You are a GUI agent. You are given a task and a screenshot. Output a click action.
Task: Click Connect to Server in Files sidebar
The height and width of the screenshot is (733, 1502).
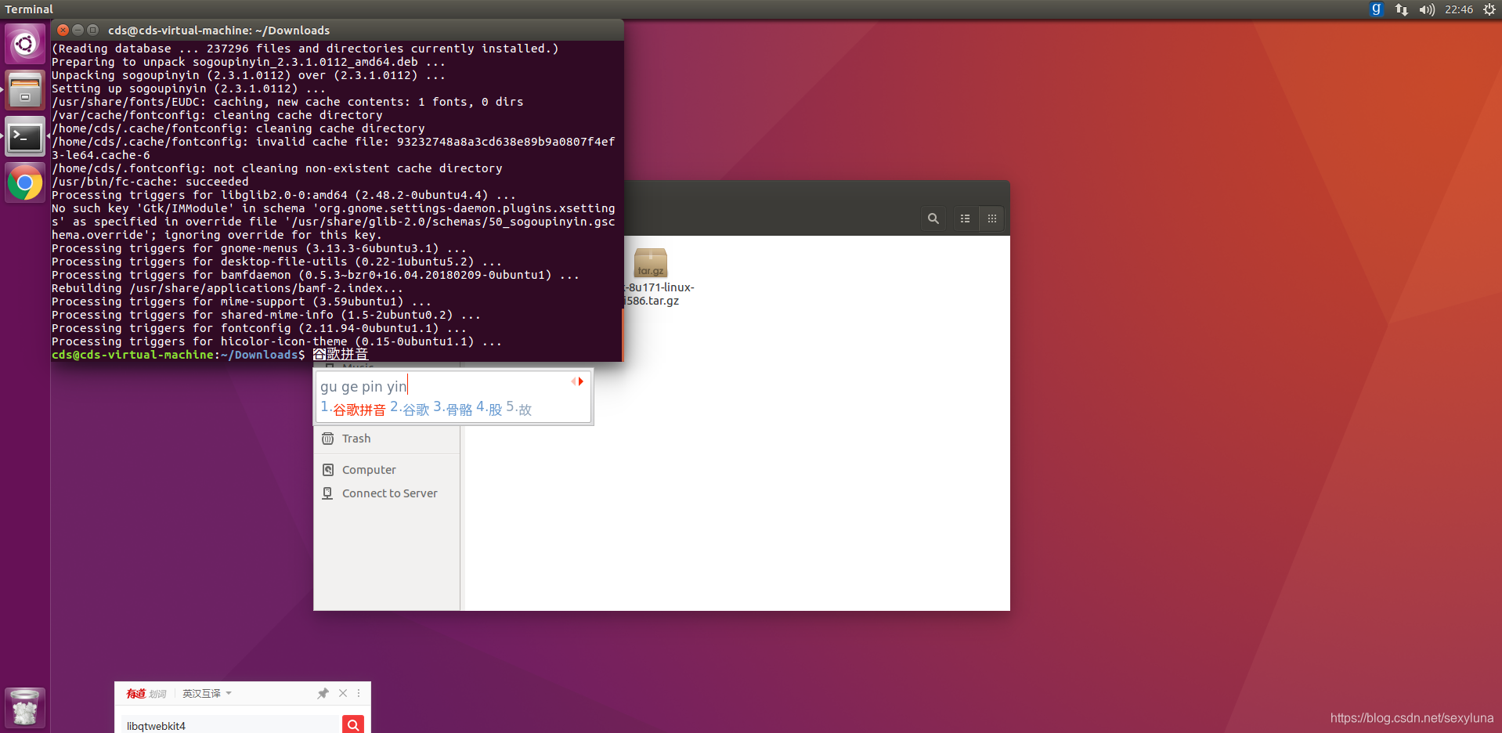tap(387, 493)
